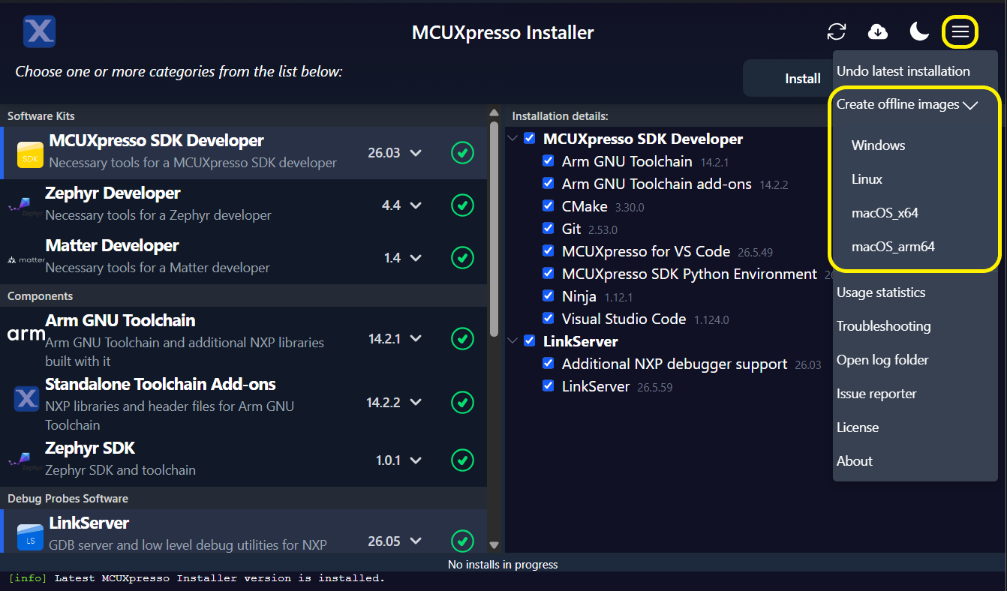Choose Linux offline image option
Image resolution: width=1007 pixels, height=591 pixels.
tap(867, 179)
